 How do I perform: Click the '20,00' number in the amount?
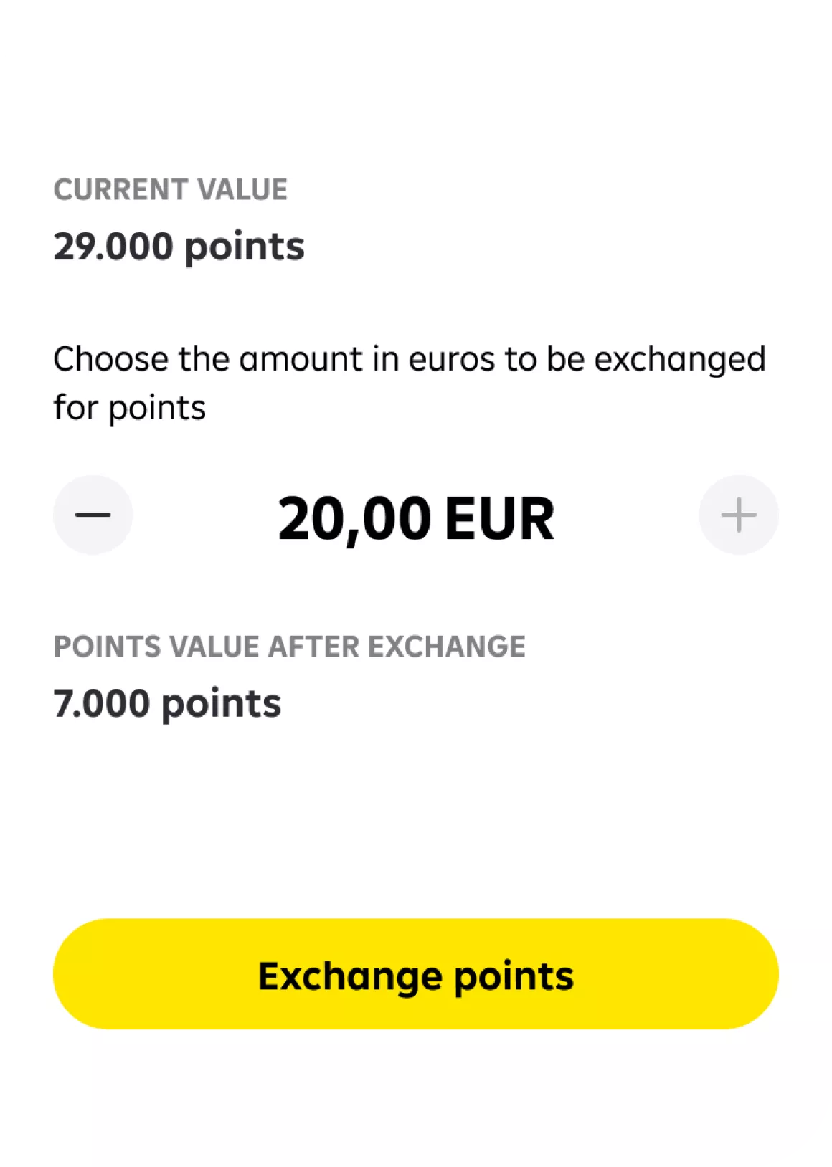[x=355, y=518]
